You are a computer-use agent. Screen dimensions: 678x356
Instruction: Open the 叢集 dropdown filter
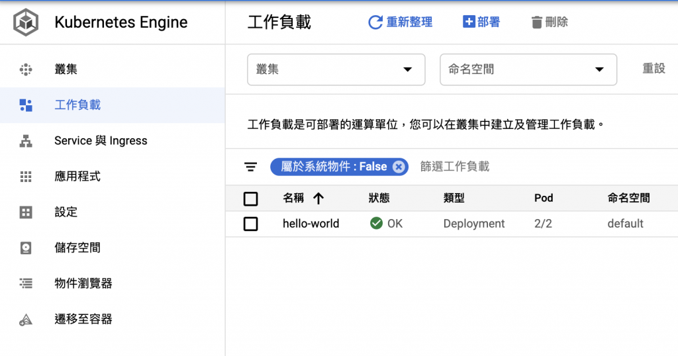pos(336,69)
